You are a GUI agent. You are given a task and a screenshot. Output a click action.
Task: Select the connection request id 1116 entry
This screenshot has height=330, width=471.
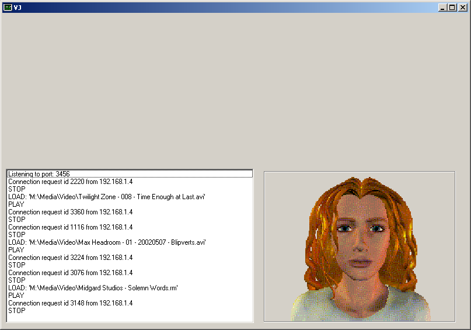coord(70,227)
